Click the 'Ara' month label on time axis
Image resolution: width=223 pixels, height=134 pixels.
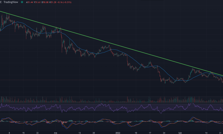pyautogui.click(x=55, y=132)
